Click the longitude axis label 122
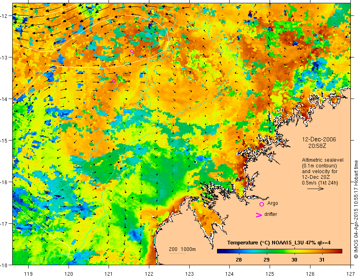 click(149, 274)
